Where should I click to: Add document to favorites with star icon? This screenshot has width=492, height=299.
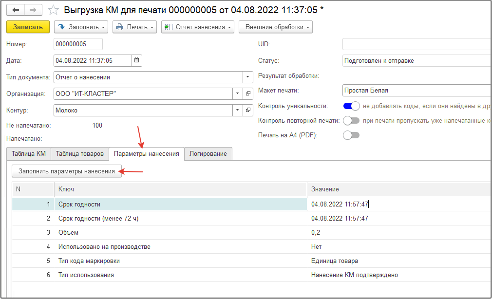pos(54,10)
